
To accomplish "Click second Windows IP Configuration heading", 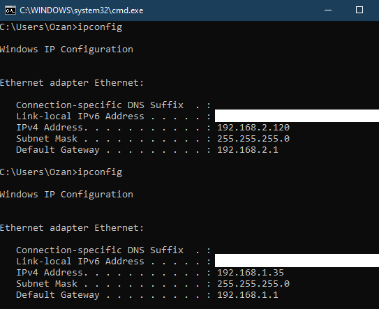I will pyautogui.click(x=66, y=195).
